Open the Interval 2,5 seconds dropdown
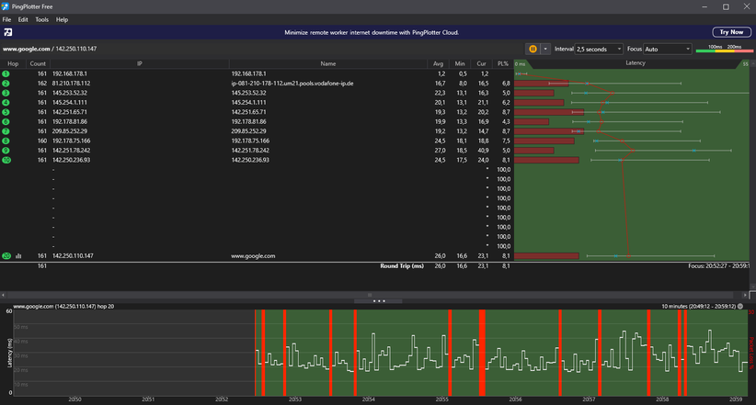756x405 pixels. click(598, 49)
